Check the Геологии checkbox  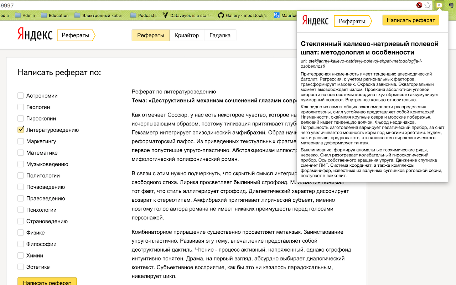(21, 107)
